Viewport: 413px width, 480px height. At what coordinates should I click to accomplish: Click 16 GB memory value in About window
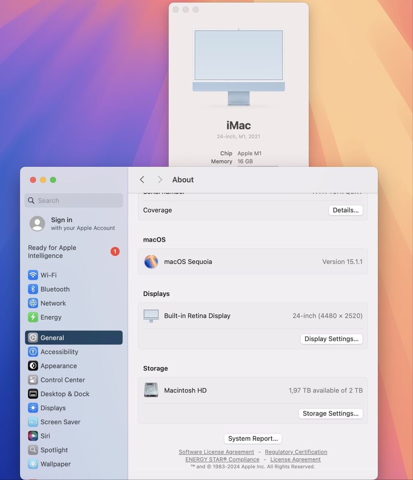pyautogui.click(x=245, y=161)
